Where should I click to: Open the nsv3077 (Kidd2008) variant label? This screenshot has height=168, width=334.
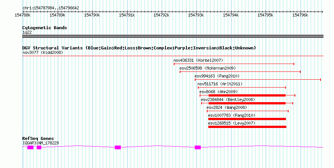[43, 52]
